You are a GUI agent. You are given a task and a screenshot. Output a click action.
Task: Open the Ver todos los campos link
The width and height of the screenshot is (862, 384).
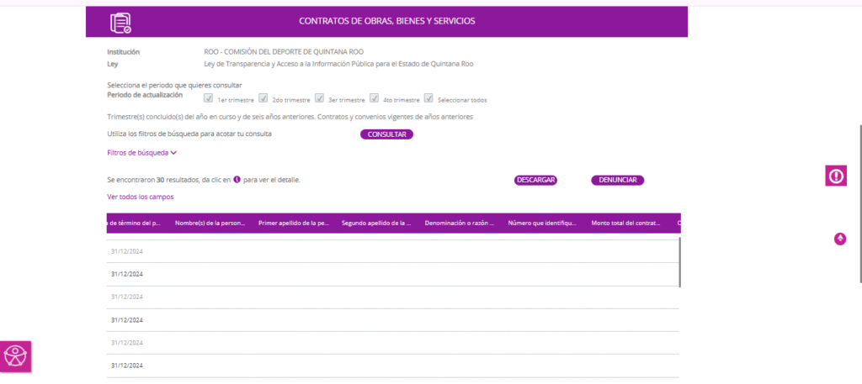click(140, 197)
